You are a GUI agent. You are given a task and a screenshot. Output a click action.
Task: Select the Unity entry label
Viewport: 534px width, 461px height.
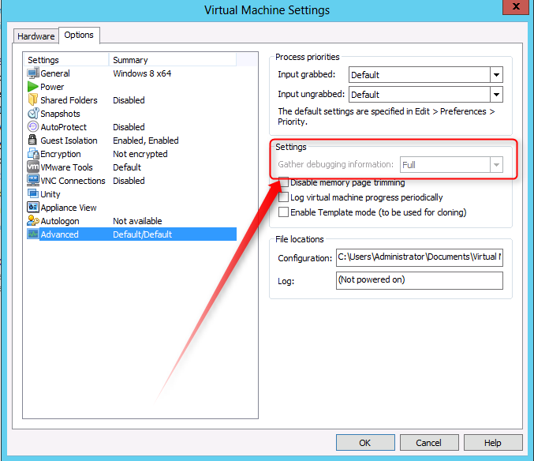tap(50, 194)
